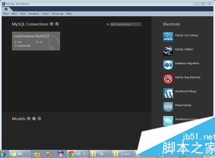Click the MySQL Bug Reporter link text
This screenshot has height=158, width=215.
pos(188,77)
